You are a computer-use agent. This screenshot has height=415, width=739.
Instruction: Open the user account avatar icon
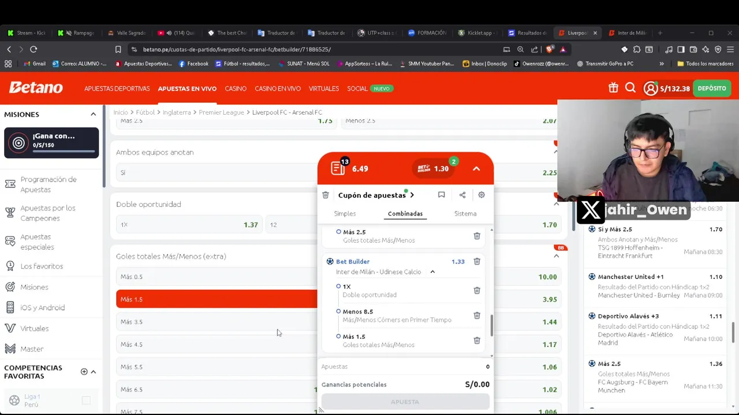point(651,88)
